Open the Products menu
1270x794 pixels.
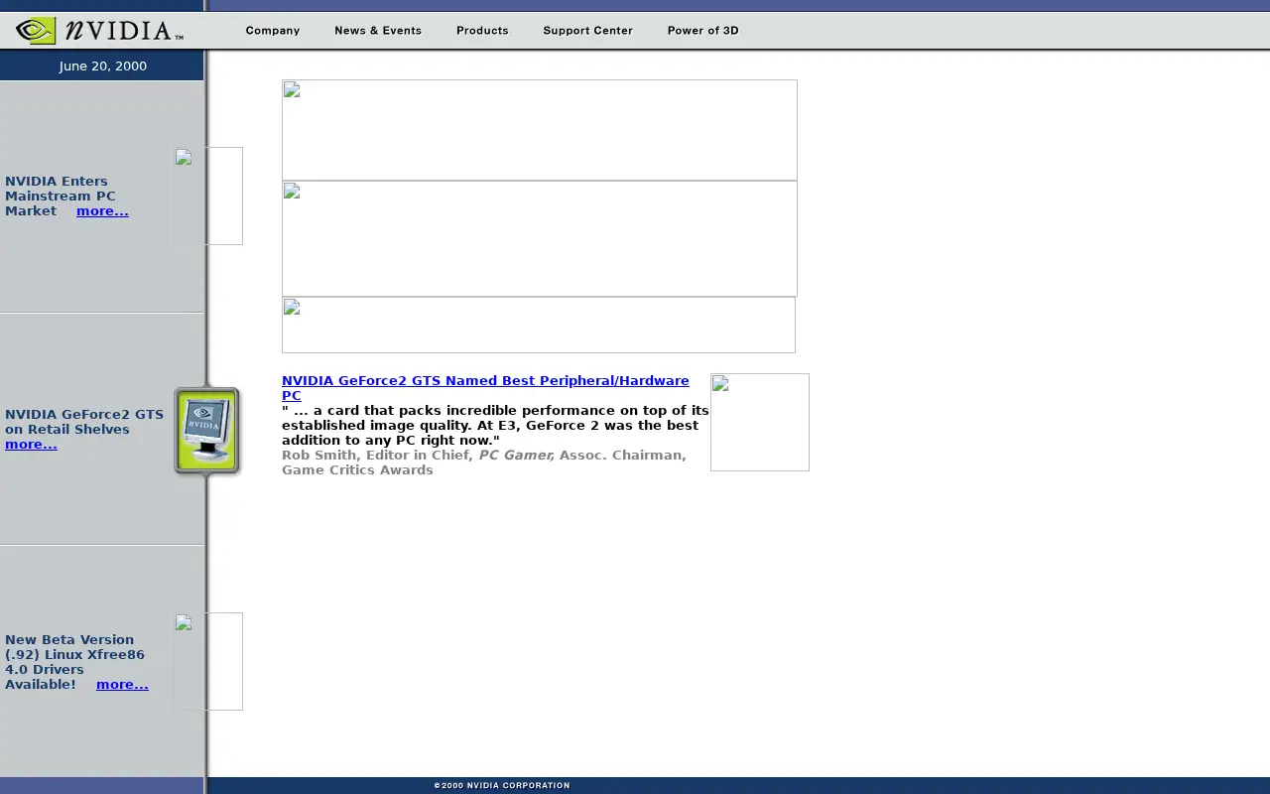coord(482,31)
